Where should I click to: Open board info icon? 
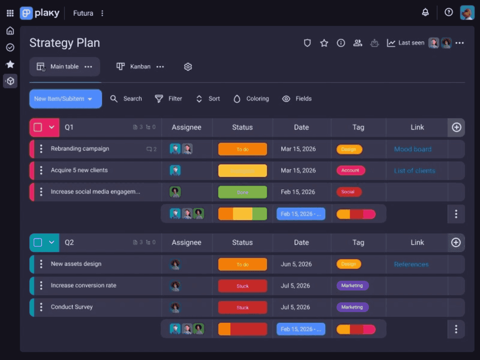341,43
